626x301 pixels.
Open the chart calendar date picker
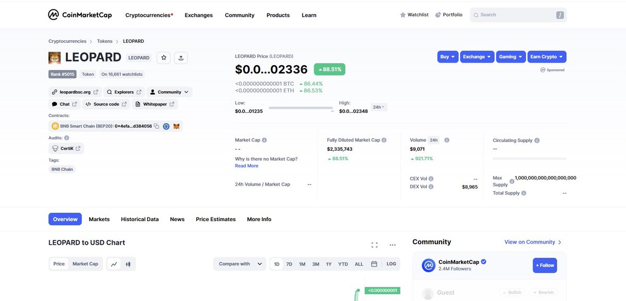click(374, 264)
